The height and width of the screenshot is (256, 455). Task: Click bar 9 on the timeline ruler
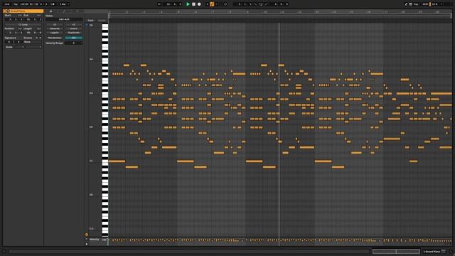[247, 12]
